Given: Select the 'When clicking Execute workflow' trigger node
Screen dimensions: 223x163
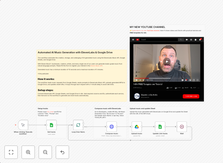Looking at the screenshot, I should [x=23, y=125].
